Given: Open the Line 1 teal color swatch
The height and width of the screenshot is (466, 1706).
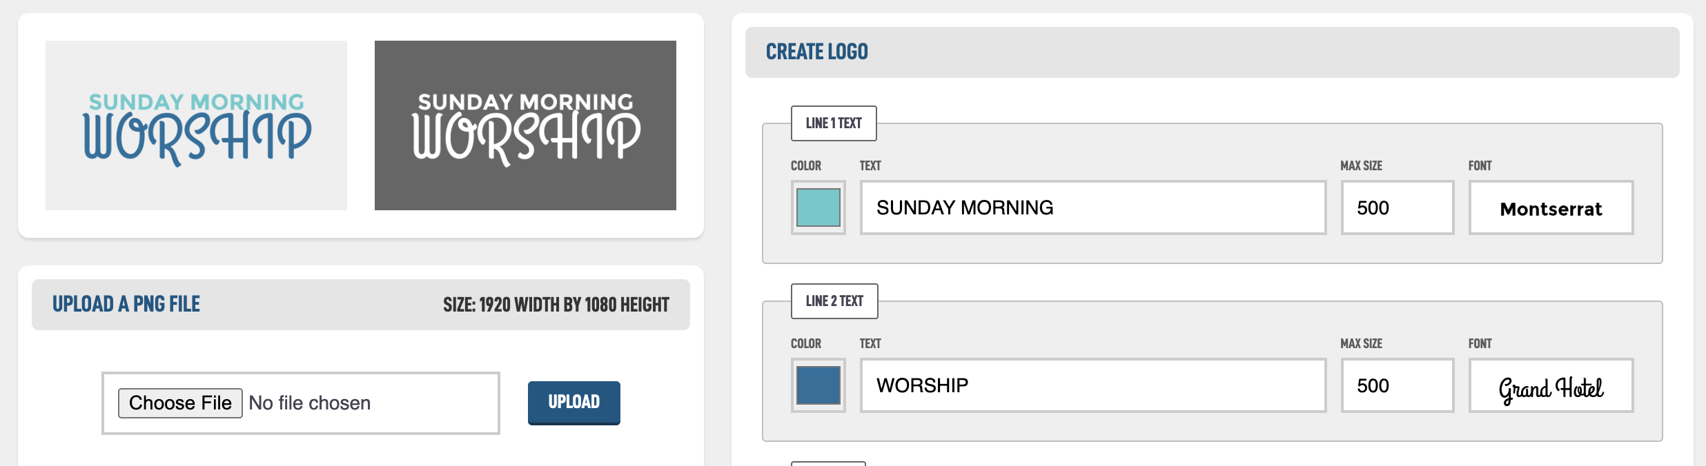Looking at the screenshot, I should tap(818, 207).
